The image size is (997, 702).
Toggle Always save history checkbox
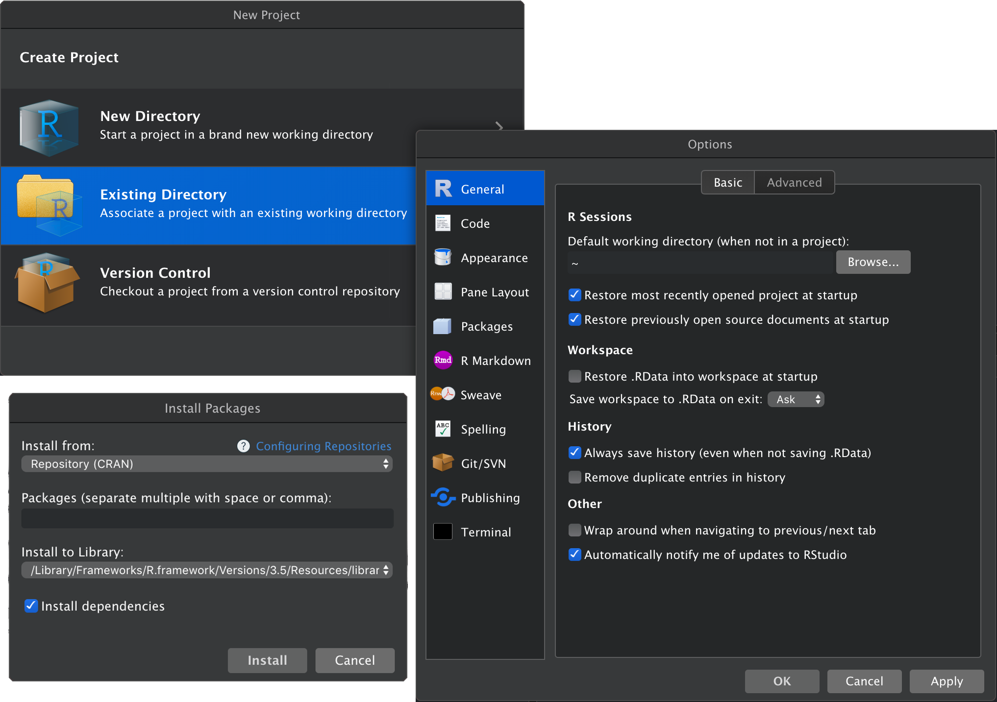point(575,453)
